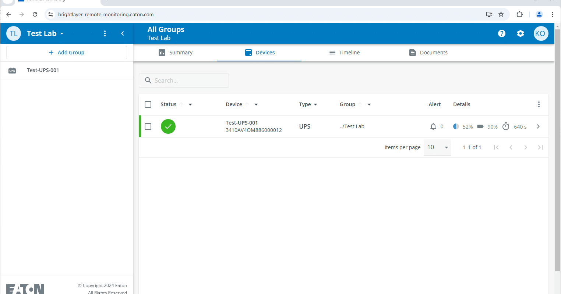Sort by the Status column arrow

[x=181, y=104]
